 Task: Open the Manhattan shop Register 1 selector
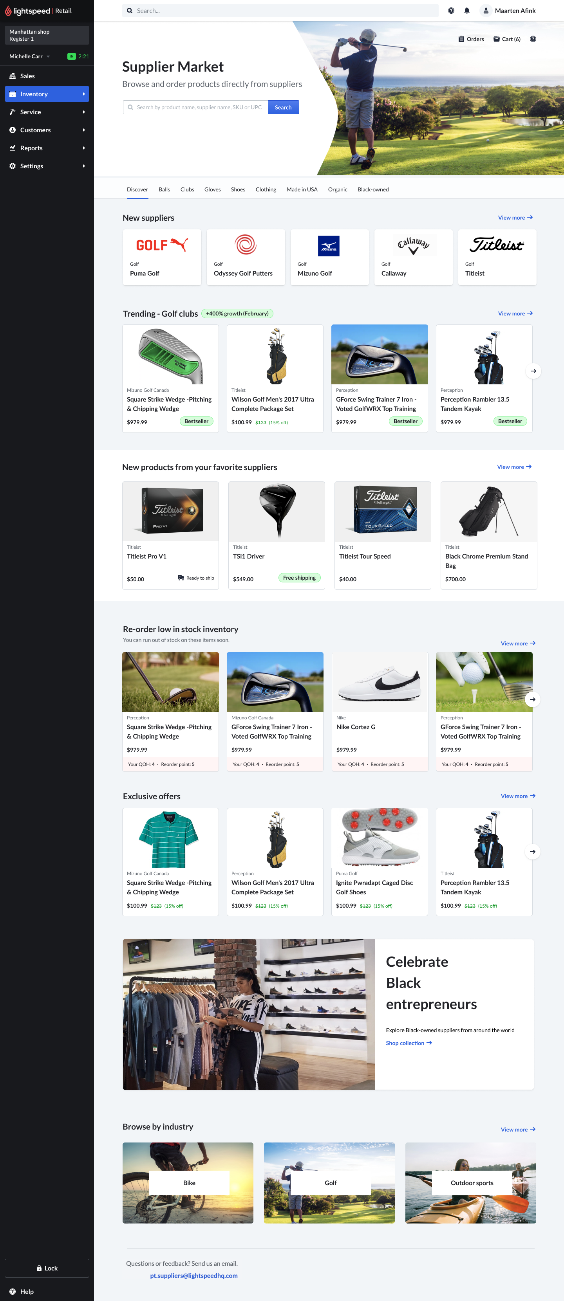pos(47,35)
